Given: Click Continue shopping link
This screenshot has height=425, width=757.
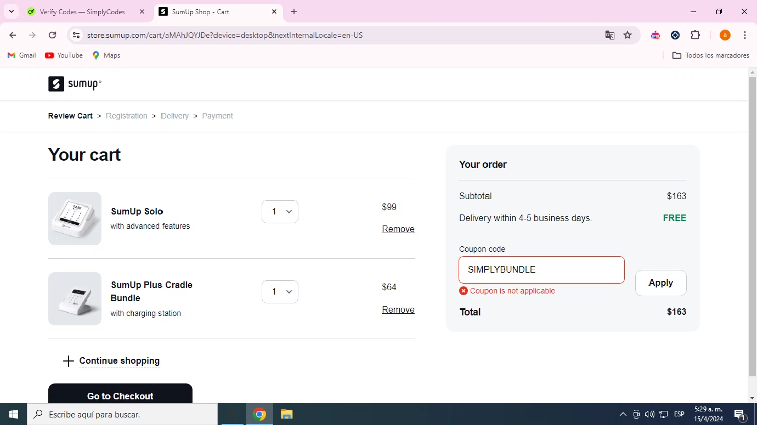Looking at the screenshot, I should [x=120, y=361].
